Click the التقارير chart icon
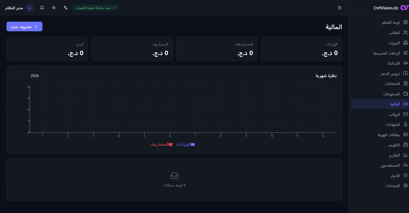 tap(405, 155)
